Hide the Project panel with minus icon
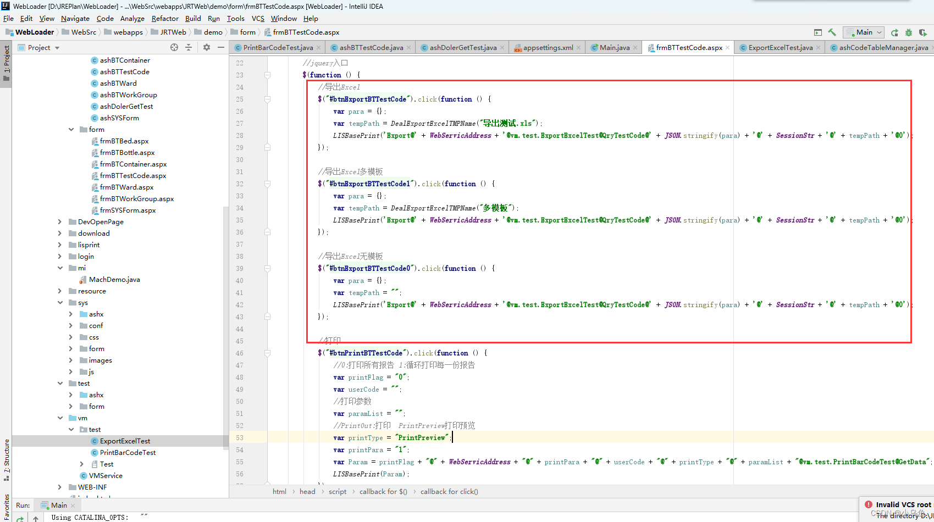The height and width of the screenshot is (522, 934). click(220, 47)
